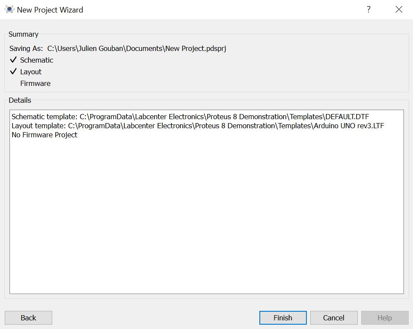Click the checkmark next to Layout
413x329 pixels.
point(13,72)
